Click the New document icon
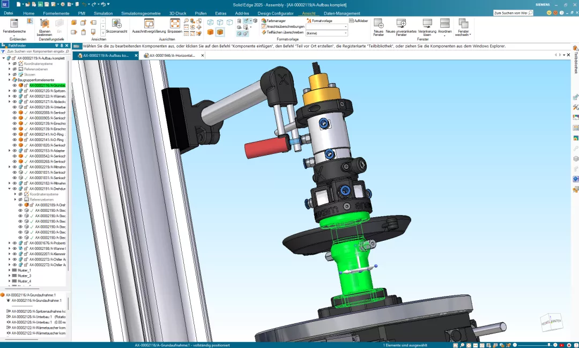Image resolution: width=579 pixels, height=348 pixels. (x=18, y=4)
